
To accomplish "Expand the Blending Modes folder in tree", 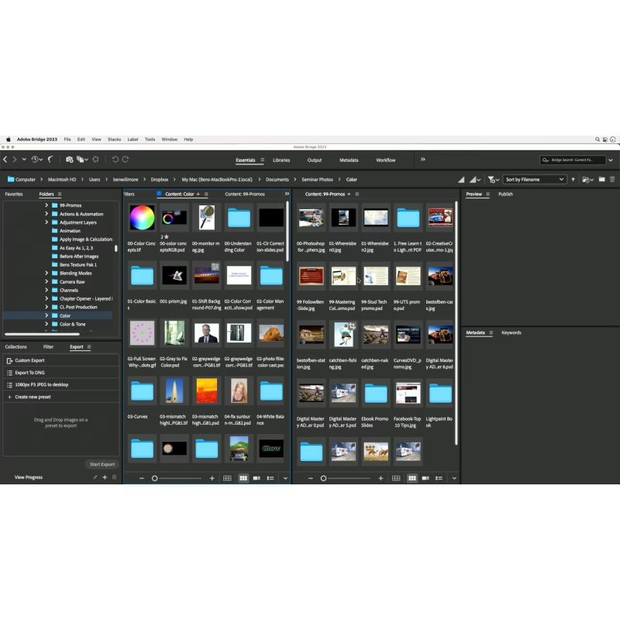I will pos(46,273).
